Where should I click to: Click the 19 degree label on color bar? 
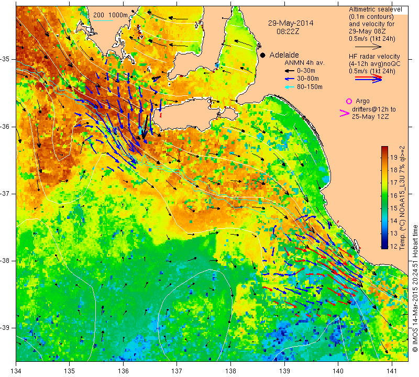click(394, 157)
